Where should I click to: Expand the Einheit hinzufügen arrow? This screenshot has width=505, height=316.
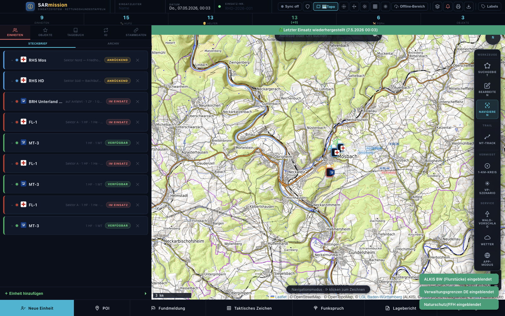[x=146, y=294]
